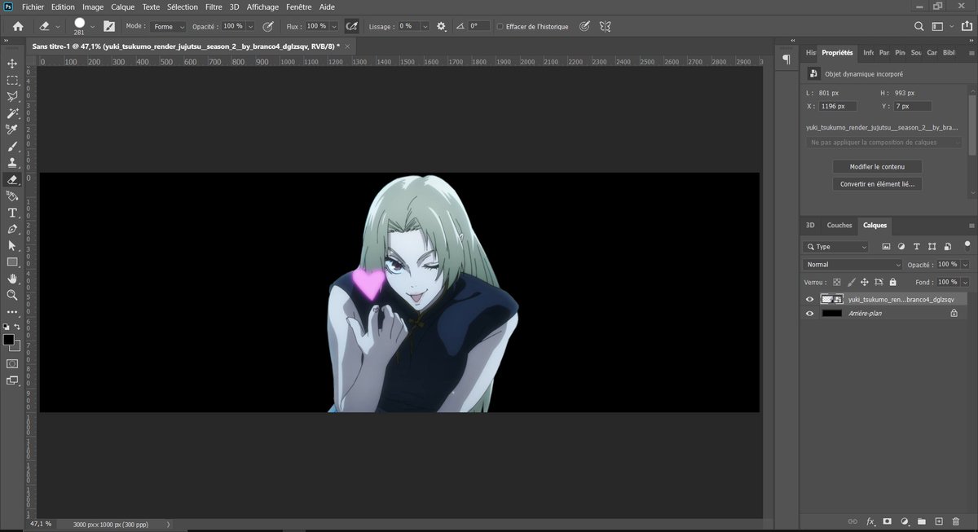The width and height of the screenshot is (978, 532).
Task: Go to the Home screen icon
Action: click(x=18, y=26)
